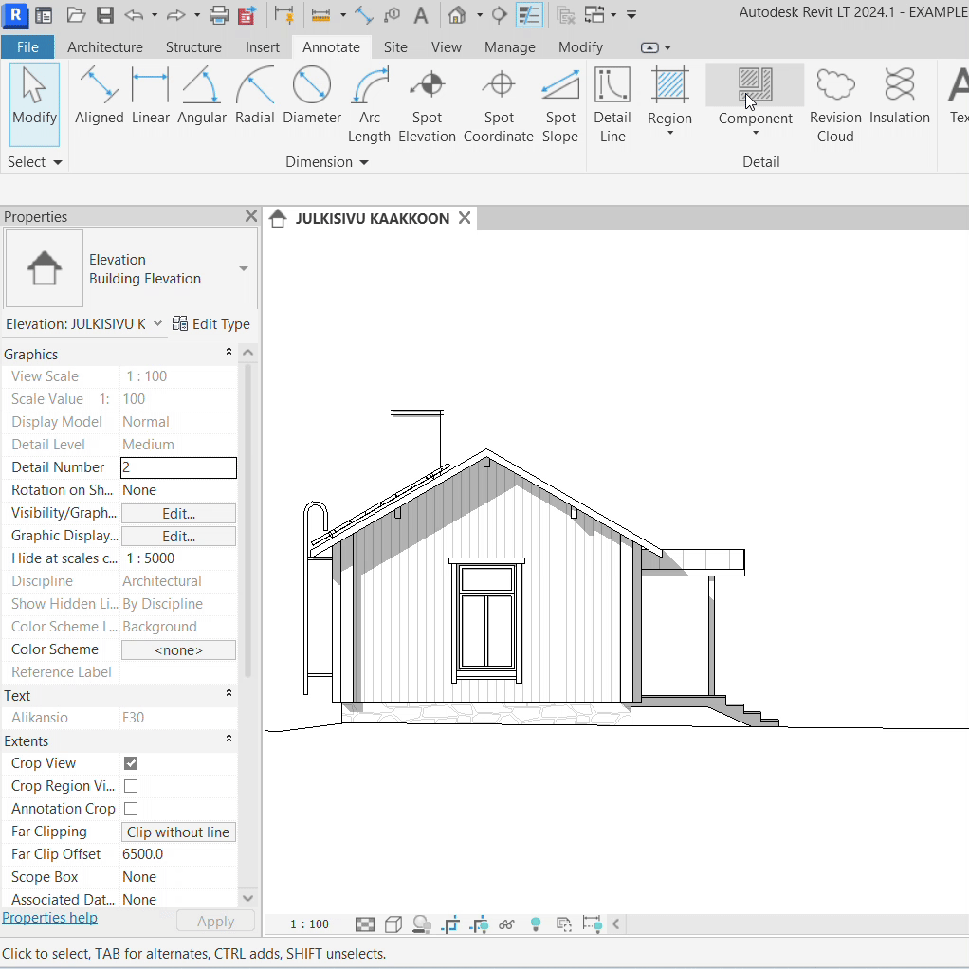Enable the Crop Region Visible checkbox
Viewport: 969px width, 969px height.
[131, 786]
